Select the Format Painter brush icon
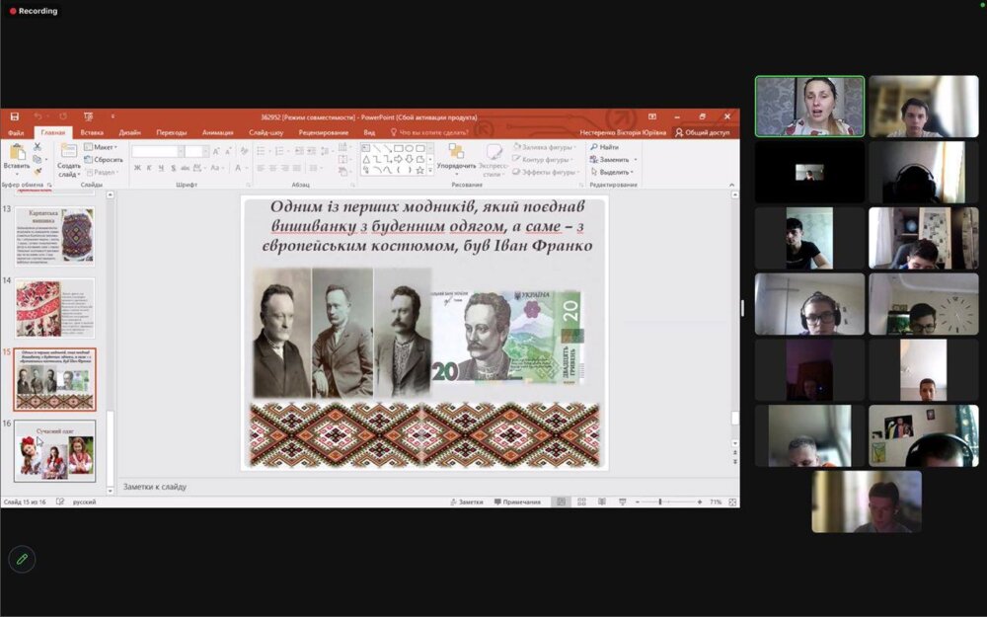This screenshot has width=987, height=617. pos(38,171)
